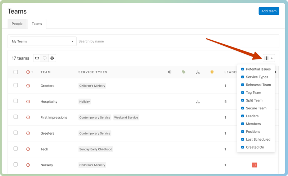This screenshot has width=288, height=176.
Task: Check the select-all teams header checkbox
Action: click(x=15, y=72)
